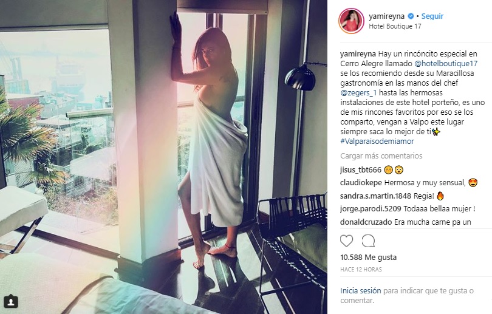Open yamireyna profile picture avatar
The height and width of the screenshot is (314, 492).
tap(351, 21)
